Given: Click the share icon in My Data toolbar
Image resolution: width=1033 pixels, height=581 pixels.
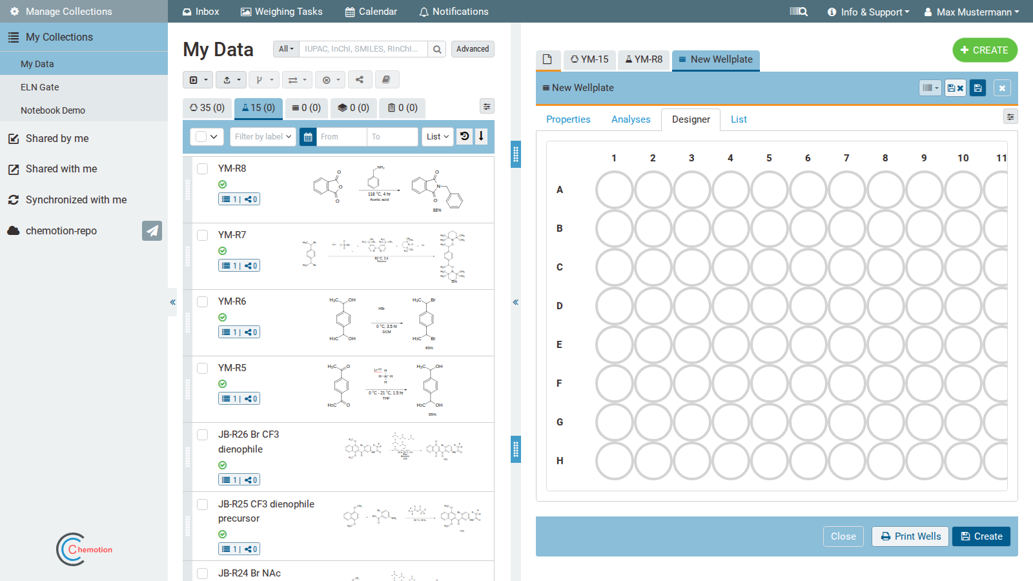Looking at the screenshot, I should point(360,80).
